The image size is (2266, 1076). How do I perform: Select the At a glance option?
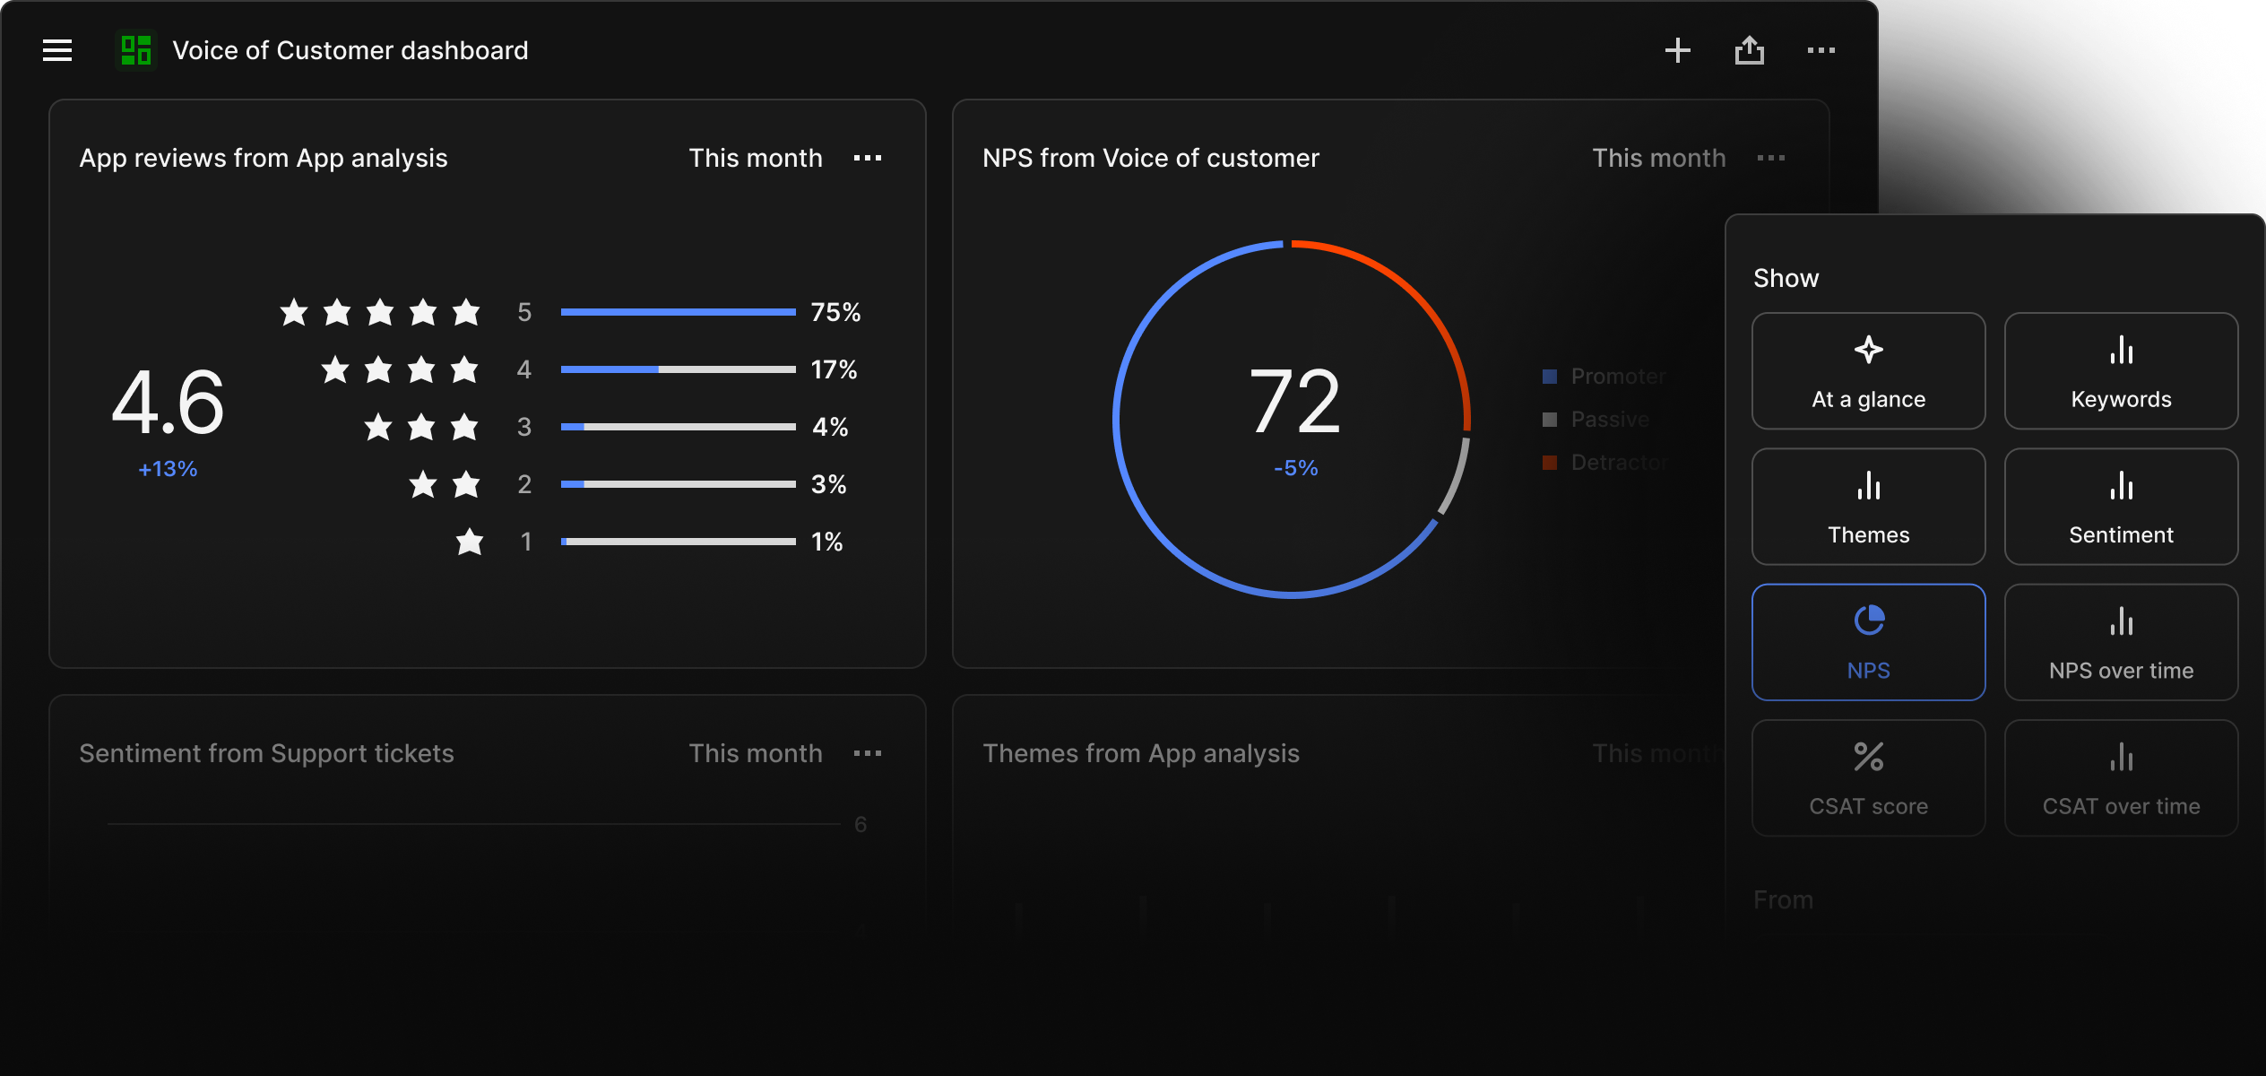pos(1868,370)
